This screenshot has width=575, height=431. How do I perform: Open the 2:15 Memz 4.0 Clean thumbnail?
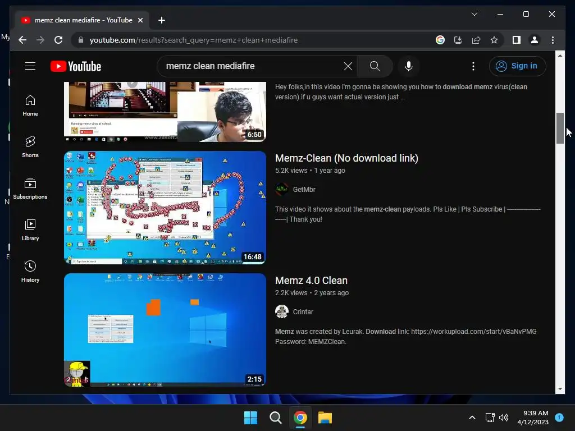tap(165, 330)
